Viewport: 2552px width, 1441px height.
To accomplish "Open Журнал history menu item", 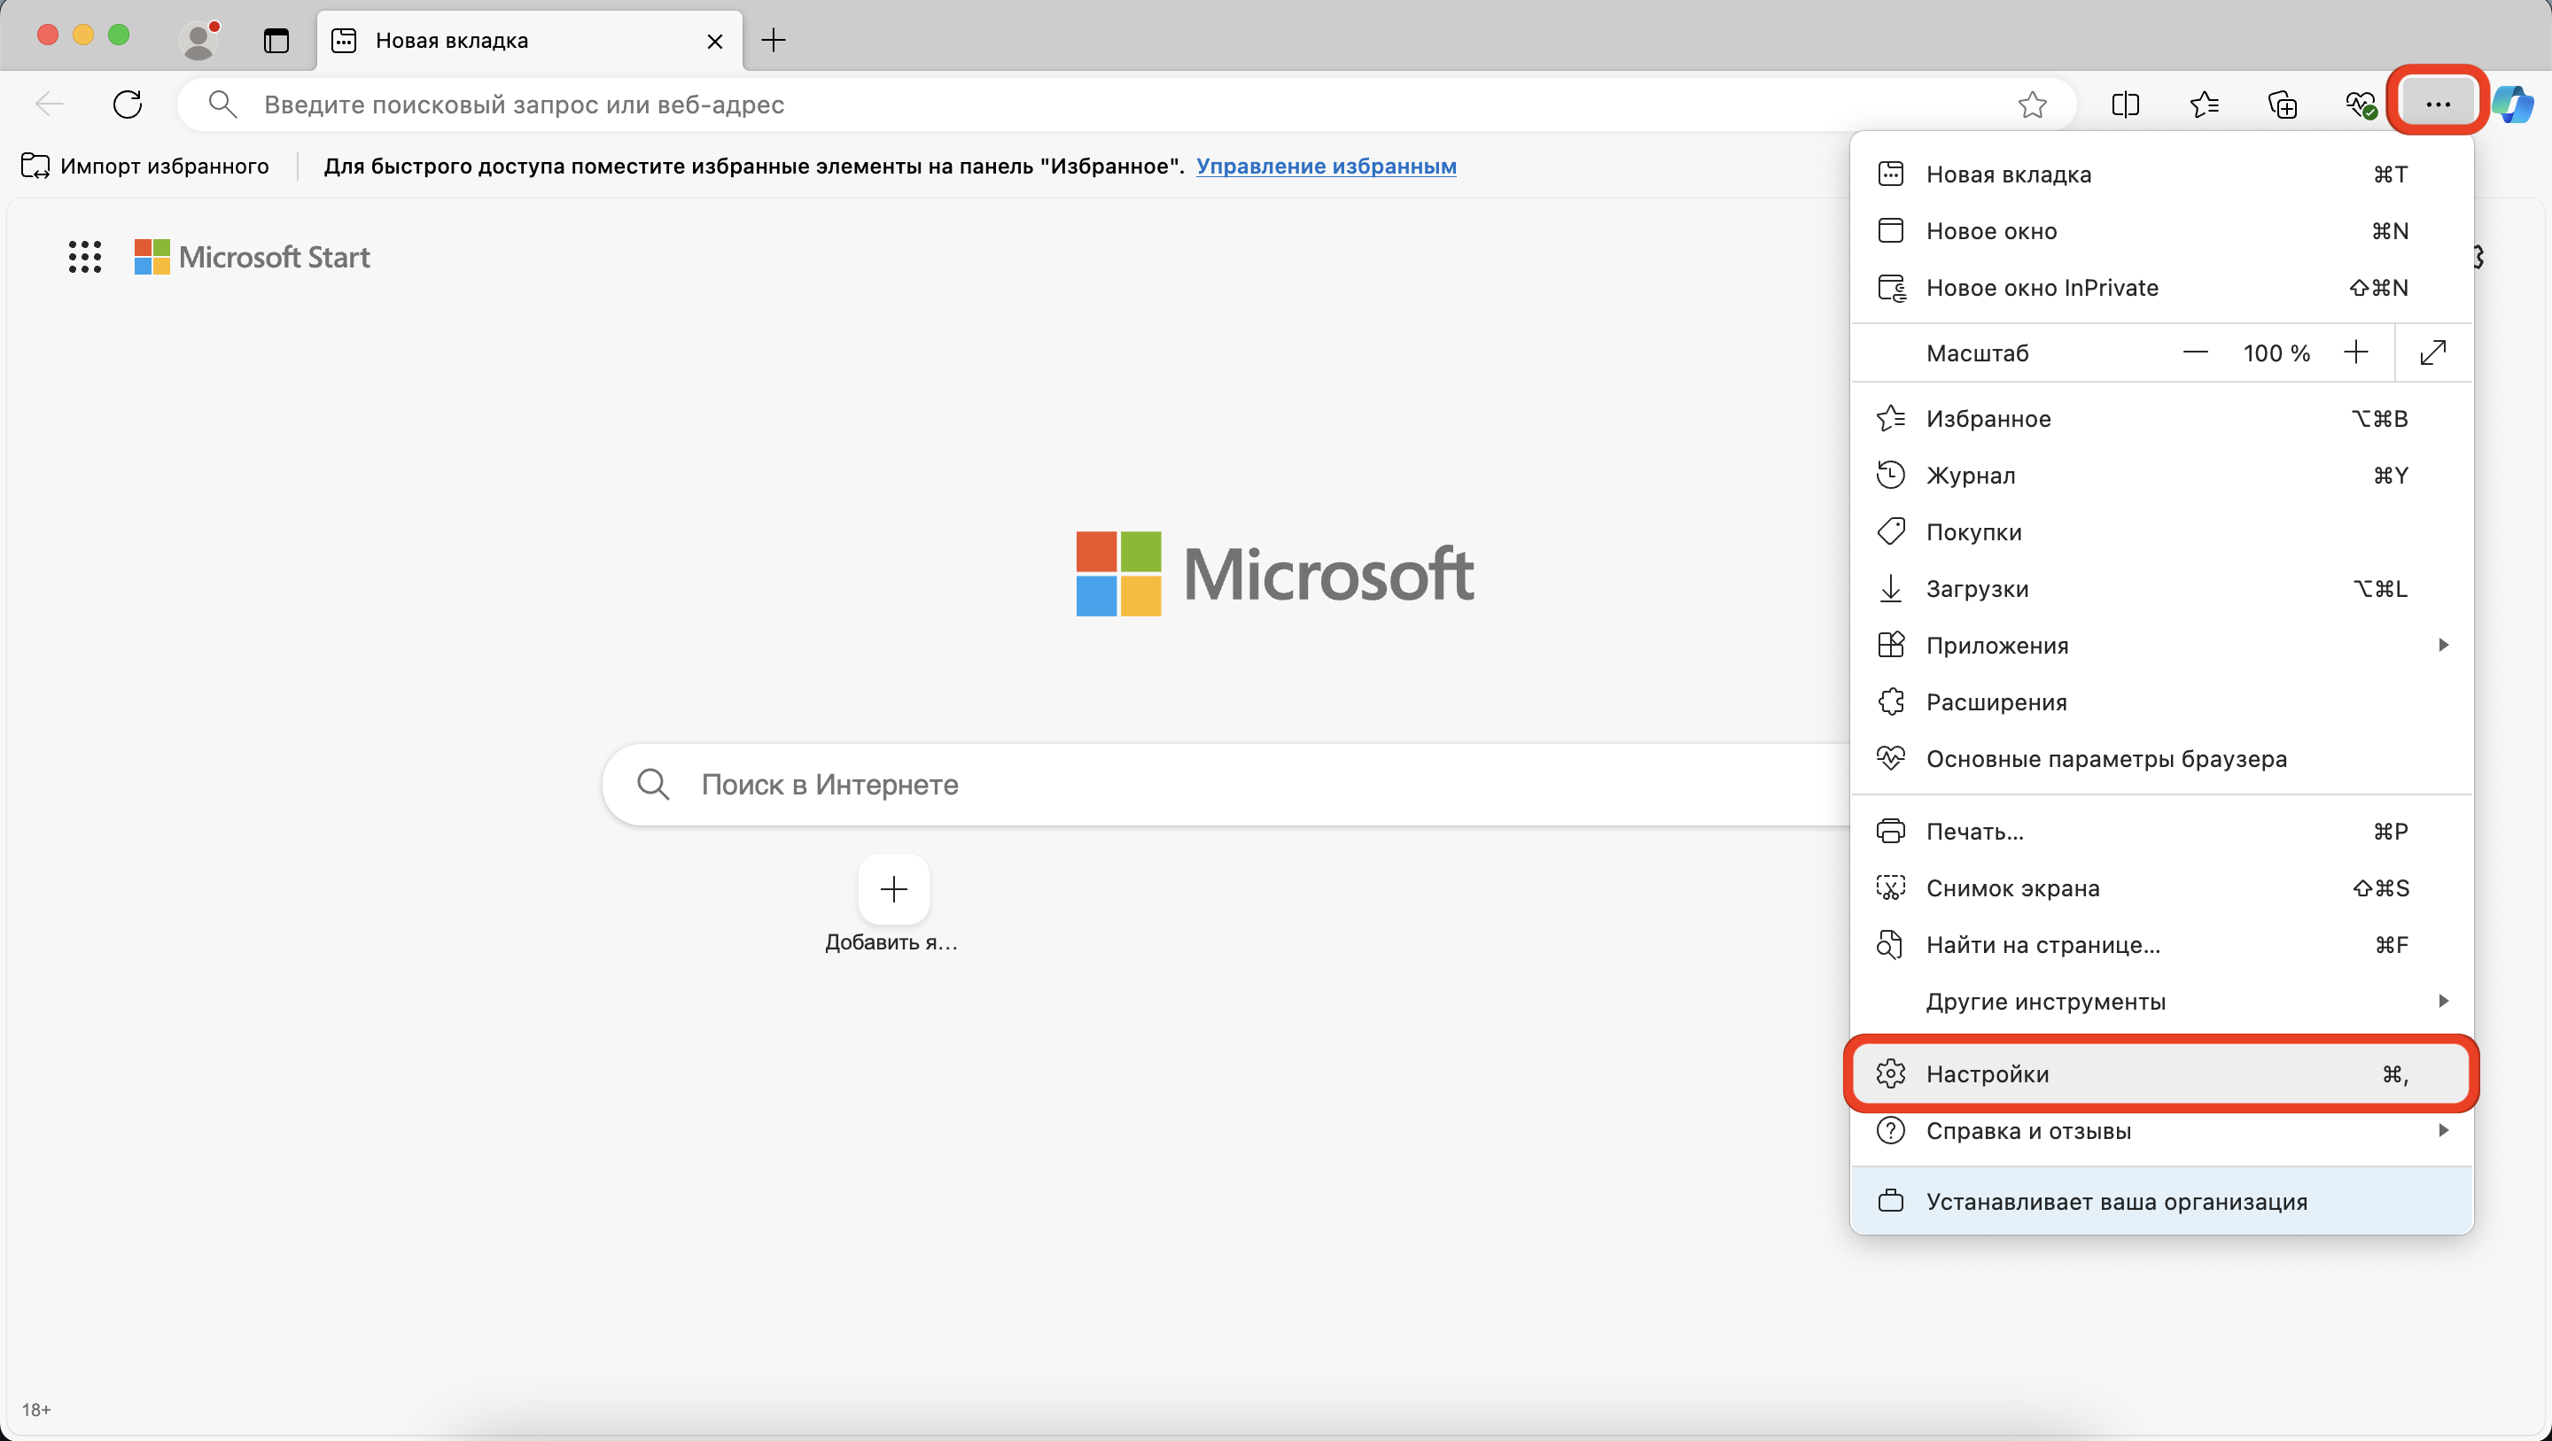I will click(x=2162, y=475).
